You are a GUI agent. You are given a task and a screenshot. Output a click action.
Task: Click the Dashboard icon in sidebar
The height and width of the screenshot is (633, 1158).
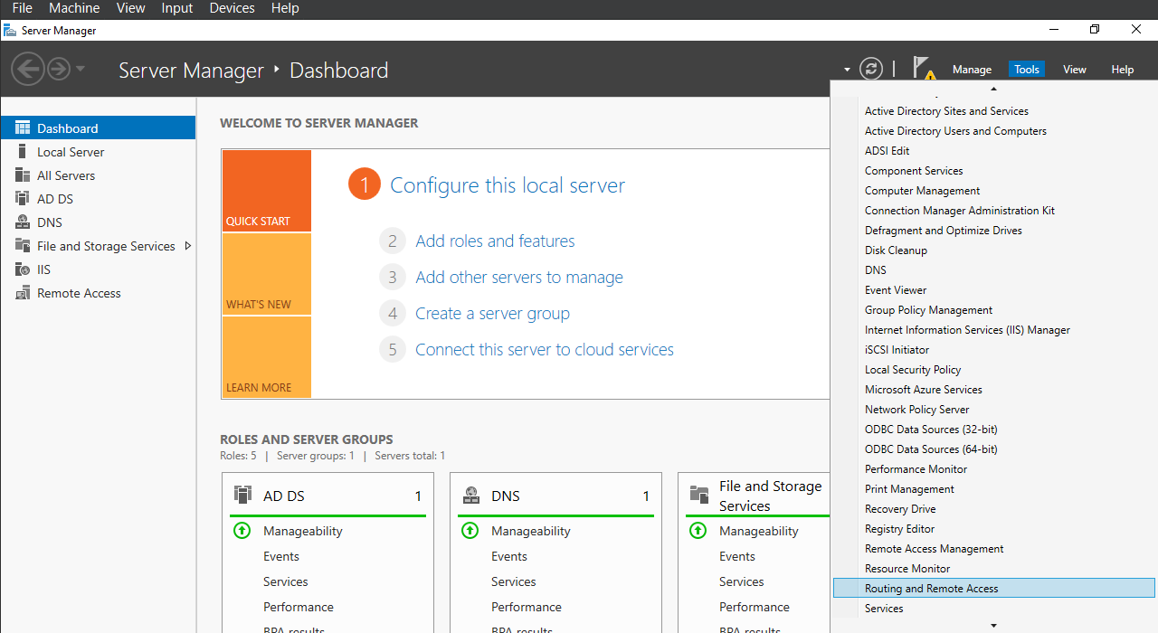coord(23,128)
